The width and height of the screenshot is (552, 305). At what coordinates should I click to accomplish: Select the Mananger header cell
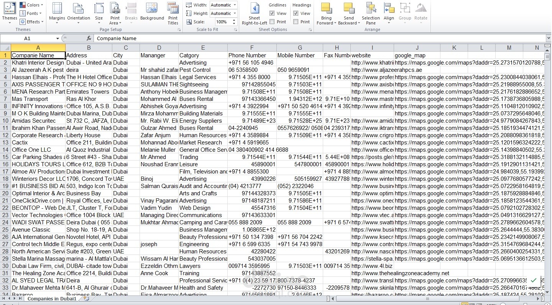coord(159,55)
